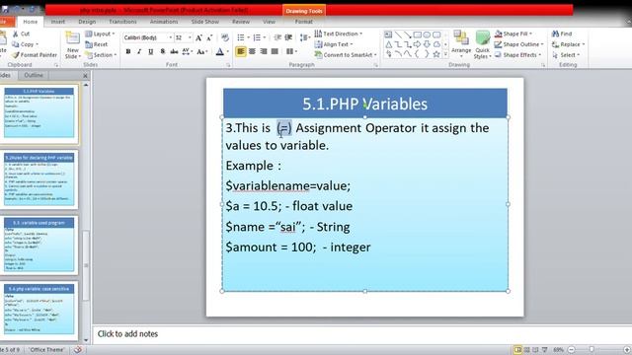Close the slides pane with the X
Screen dimensions: 632x355
point(85,75)
